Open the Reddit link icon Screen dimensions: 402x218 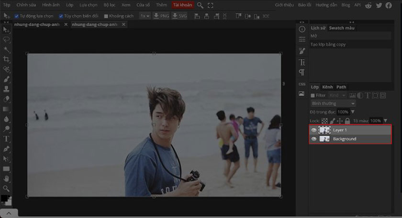pyautogui.click(x=368, y=5)
